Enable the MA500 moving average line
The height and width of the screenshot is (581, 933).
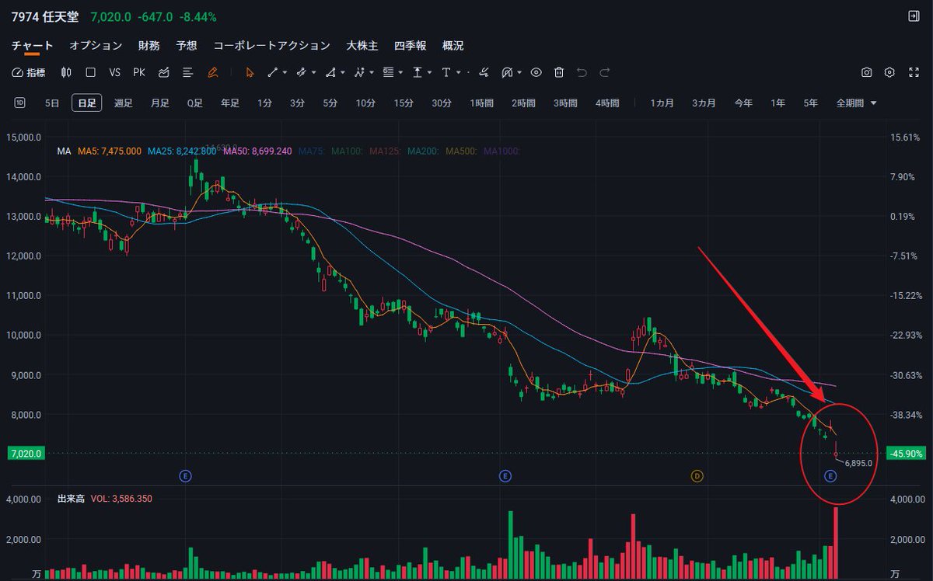click(x=462, y=151)
